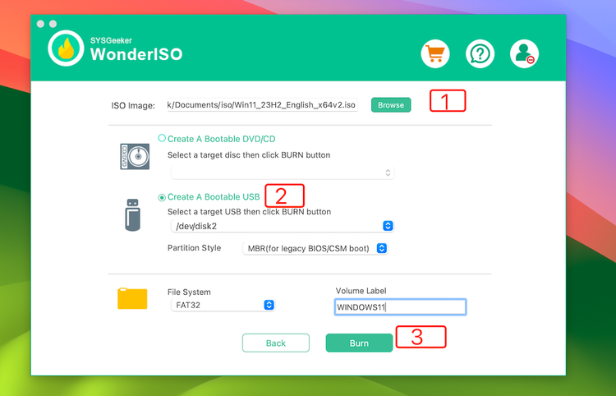The height and width of the screenshot is (396, 616).
Task: Click the Back button
Action: (x=276, y=343)
